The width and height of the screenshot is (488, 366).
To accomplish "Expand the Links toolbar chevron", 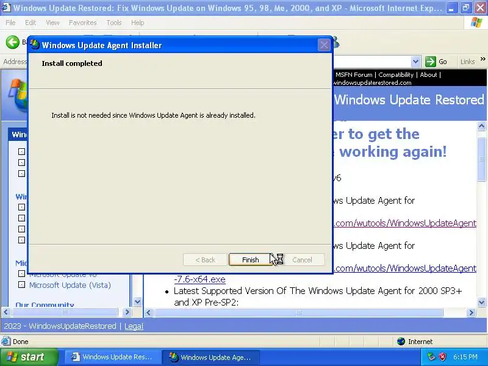I will (483, 59).
